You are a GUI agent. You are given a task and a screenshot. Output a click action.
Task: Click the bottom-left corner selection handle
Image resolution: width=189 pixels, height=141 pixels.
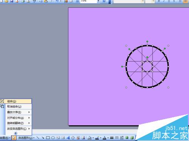(126, 88)
